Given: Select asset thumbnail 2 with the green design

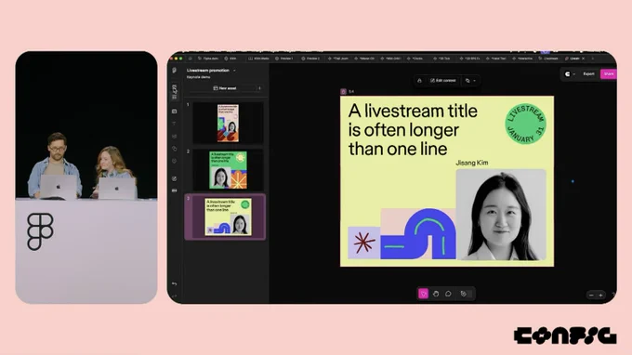Looking at the screenshot, I should [228, 170].
